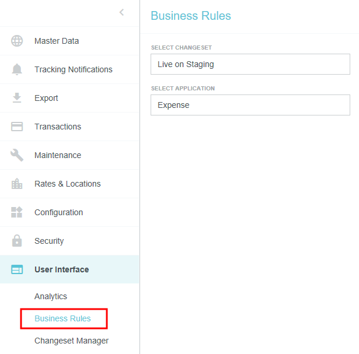
Task: Click the Export download arrow icon
Action: point(17,98)
